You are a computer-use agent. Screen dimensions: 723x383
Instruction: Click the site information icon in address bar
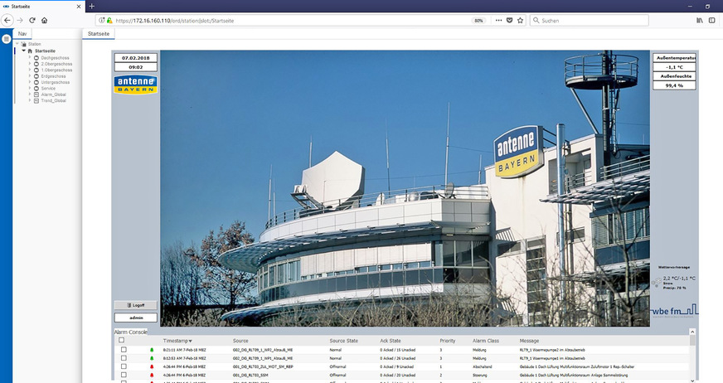tap(102, 20)
